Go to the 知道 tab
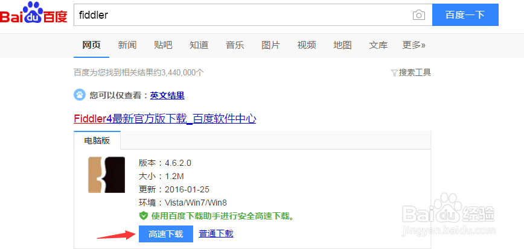Viewport: 524px width, 249px height. coord(199,45)
